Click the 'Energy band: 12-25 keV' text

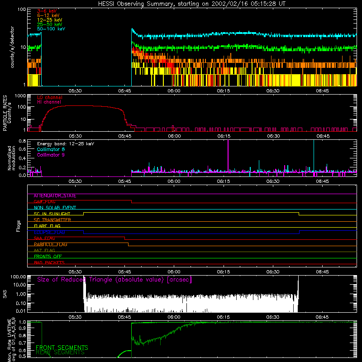tap(66, 144)
